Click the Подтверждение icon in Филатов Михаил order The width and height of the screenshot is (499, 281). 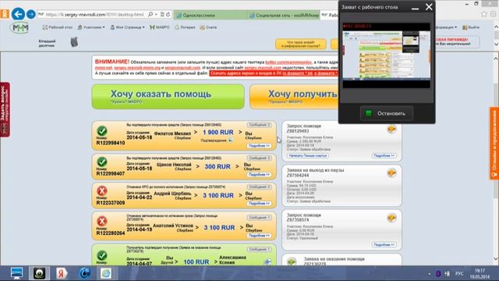click(231, 140)
